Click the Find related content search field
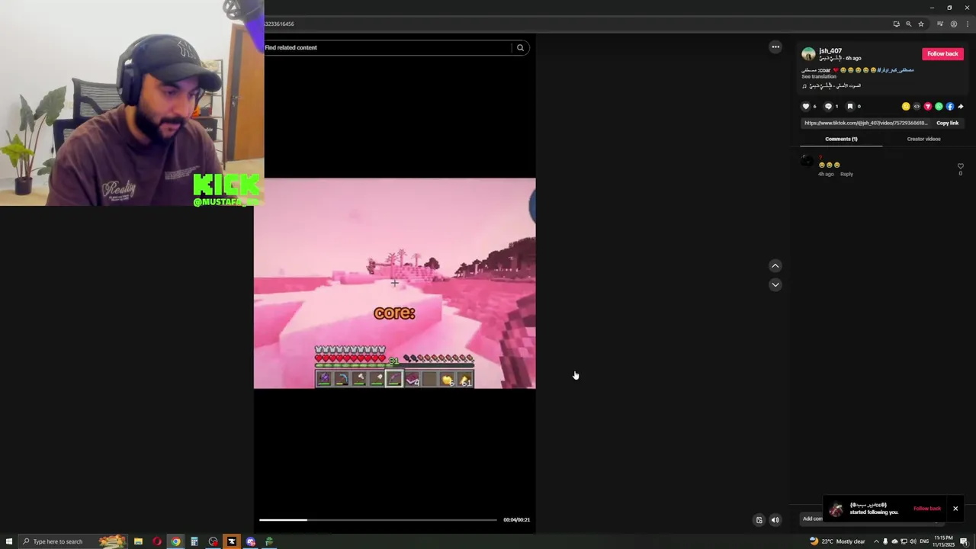Screen dimensions: 976x549 [x=387, y=47]
